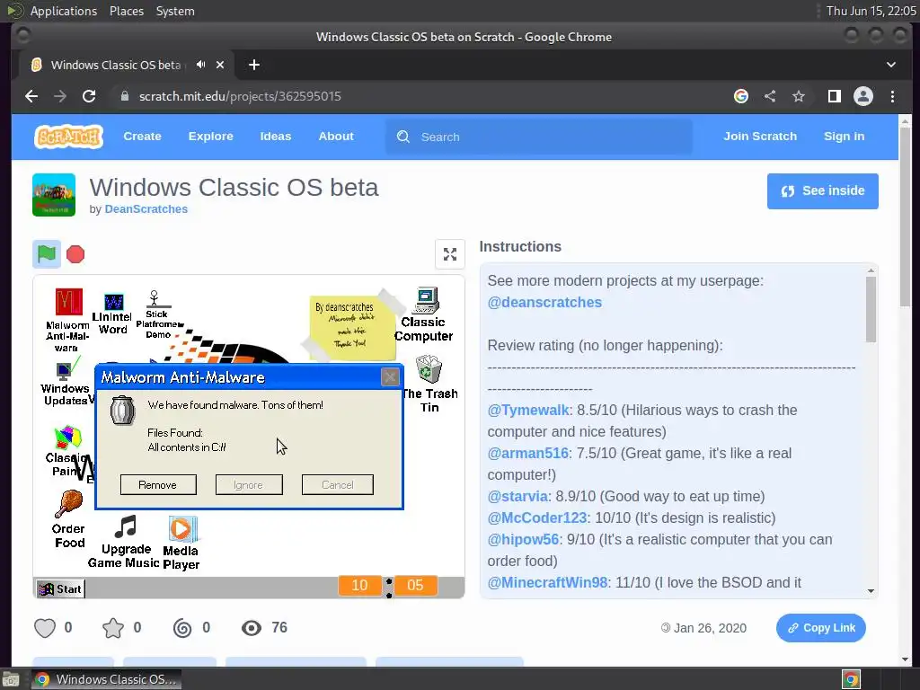Close the Malworm Anti-Malware dialog
Viewport: 920px width, 690px height.
(390, 376)
